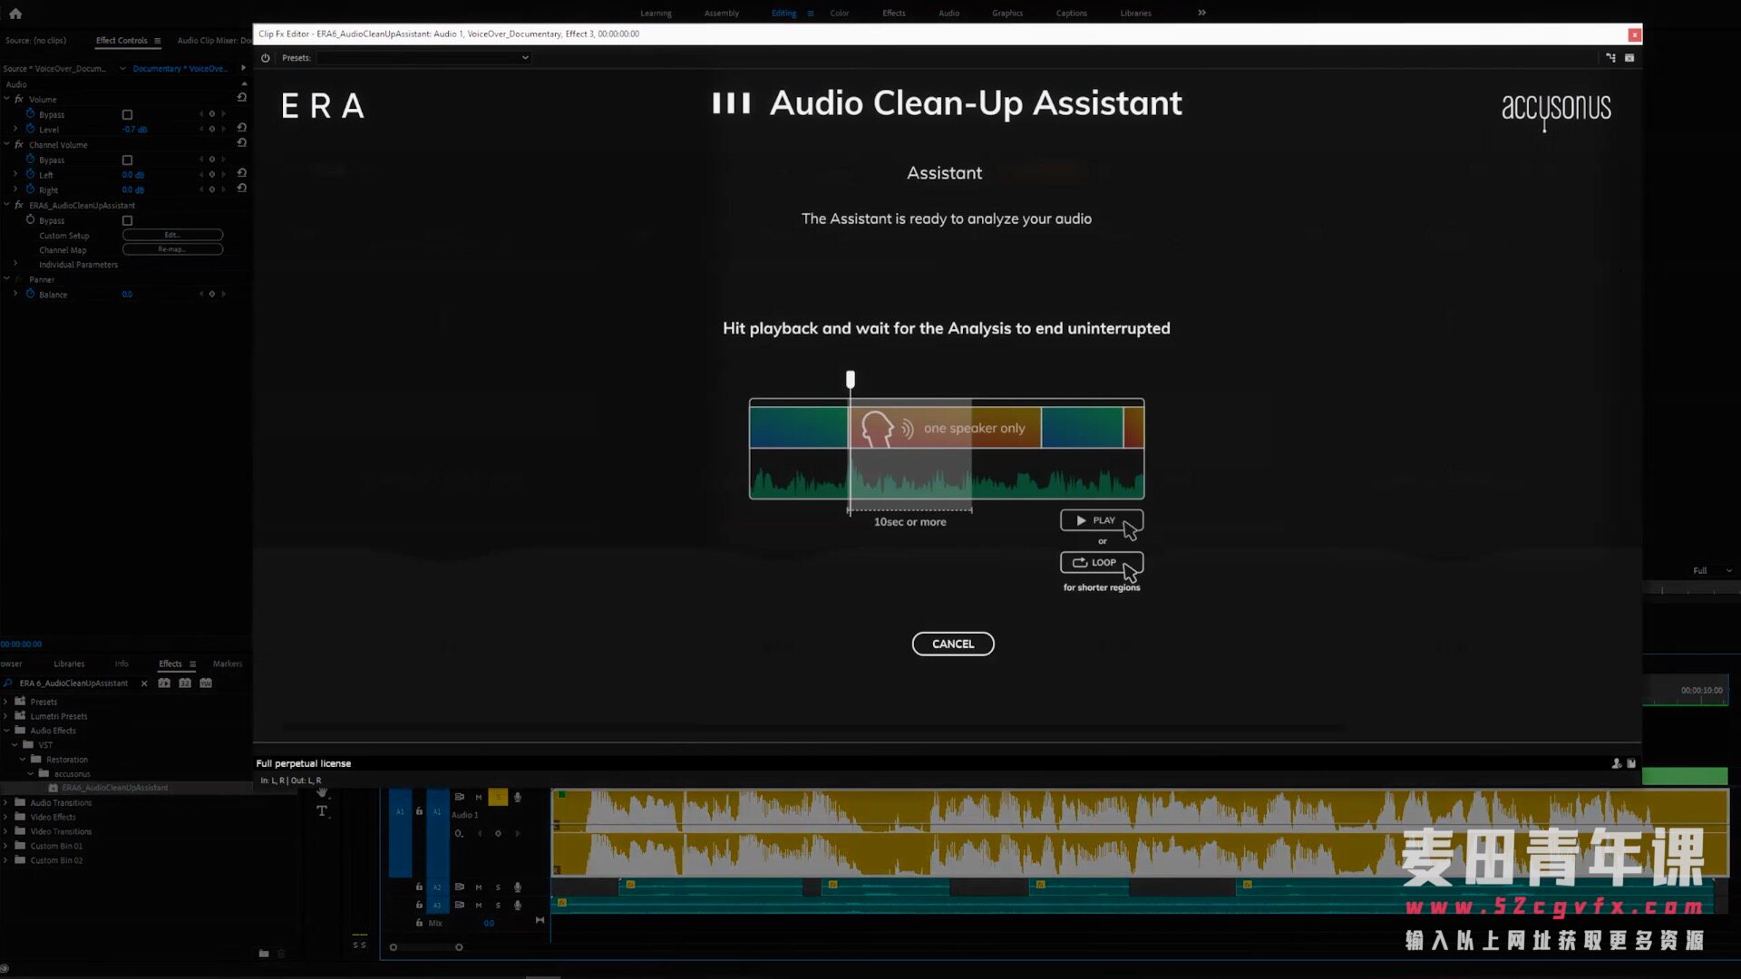Click the Home icon in top bar
This screenshot has height=979, width=1741.
pyautogui.click(x=15, y=14)
